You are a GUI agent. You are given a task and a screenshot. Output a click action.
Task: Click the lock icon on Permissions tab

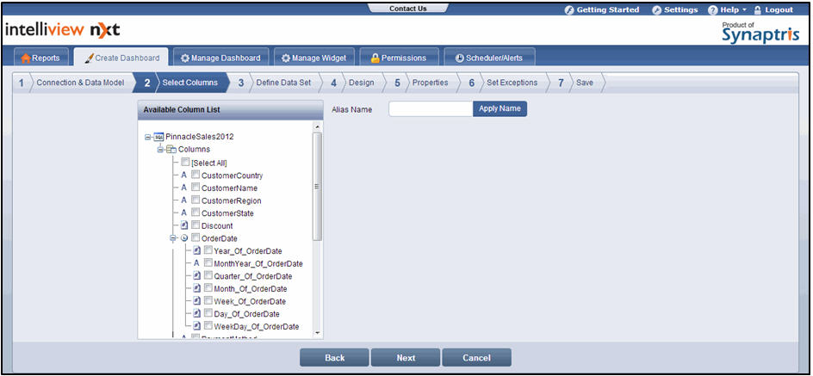pyautogui.click(x=375, y=59)
